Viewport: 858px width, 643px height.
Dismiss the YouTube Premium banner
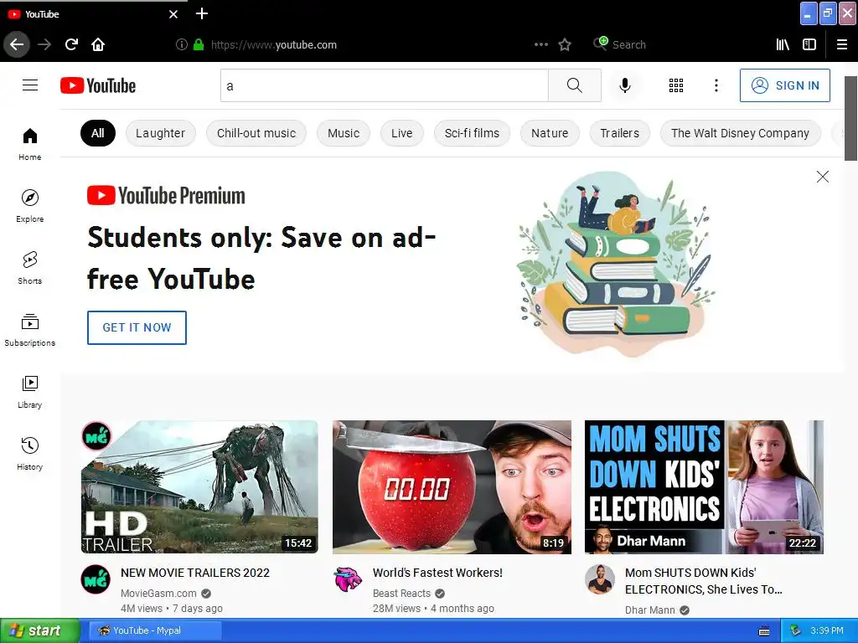tap(823, 177)
